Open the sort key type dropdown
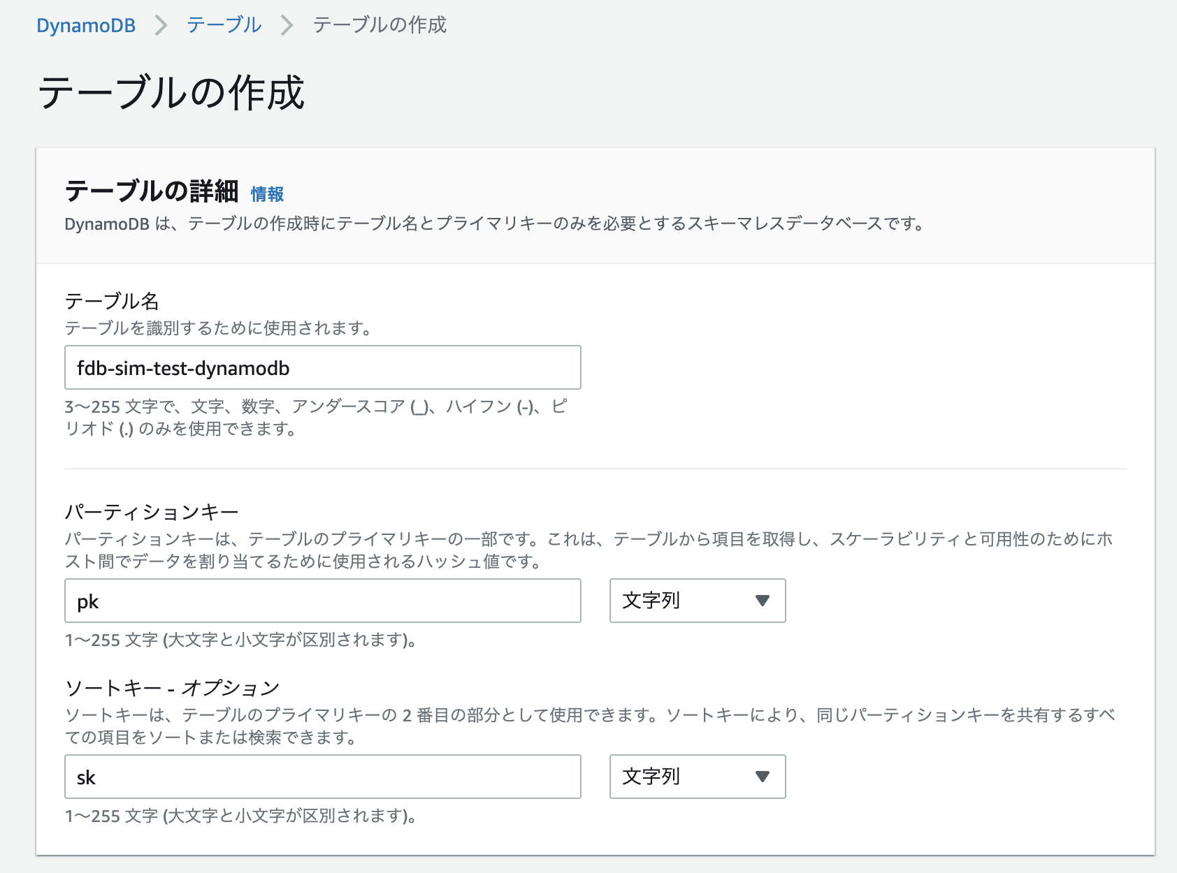Viewport: 1177px width, 873px height. 697,777
